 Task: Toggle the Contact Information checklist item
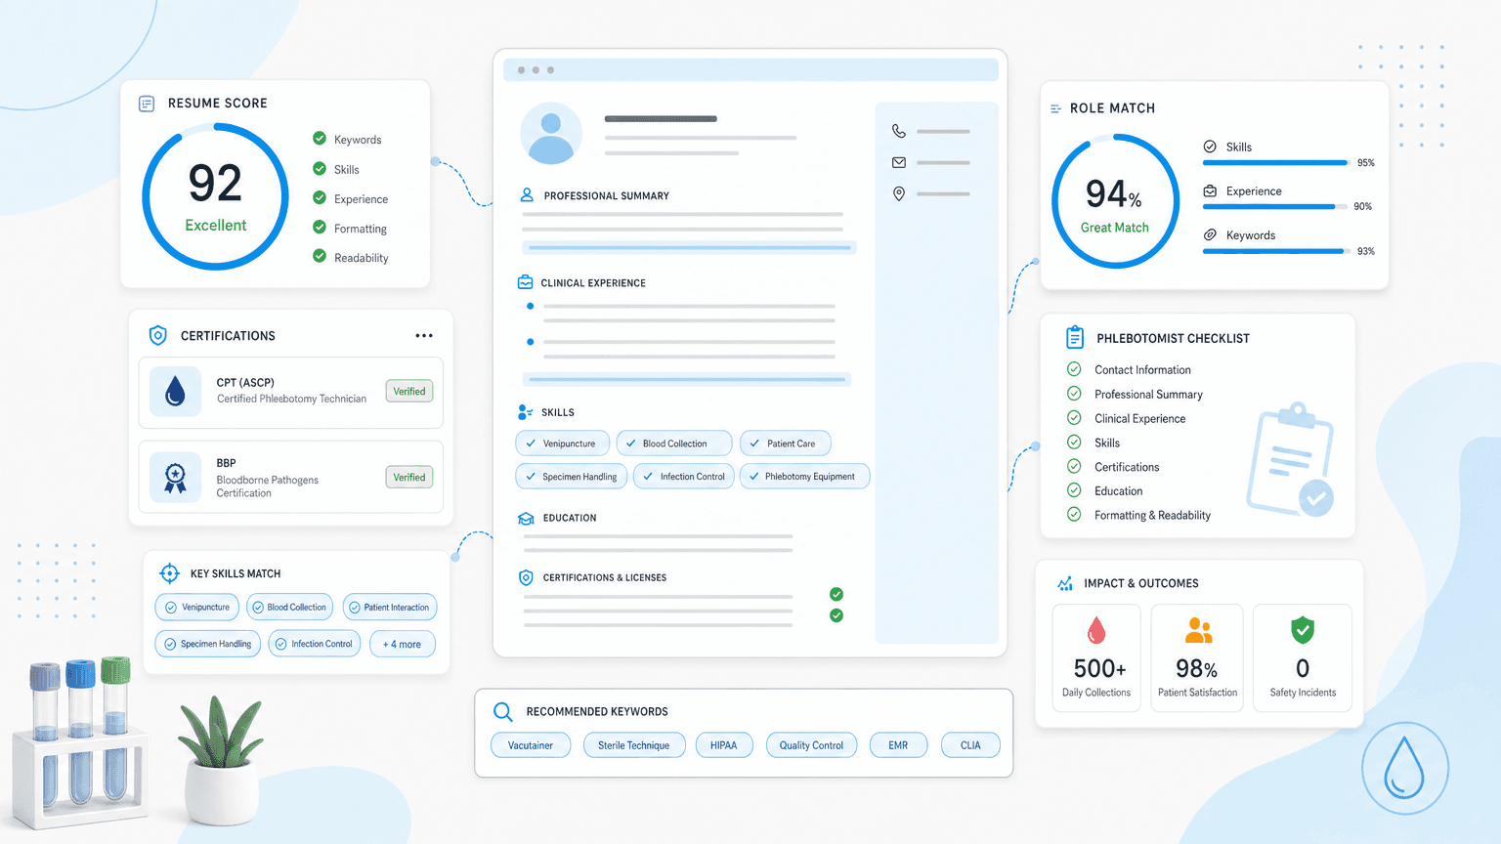(1074, 369)
